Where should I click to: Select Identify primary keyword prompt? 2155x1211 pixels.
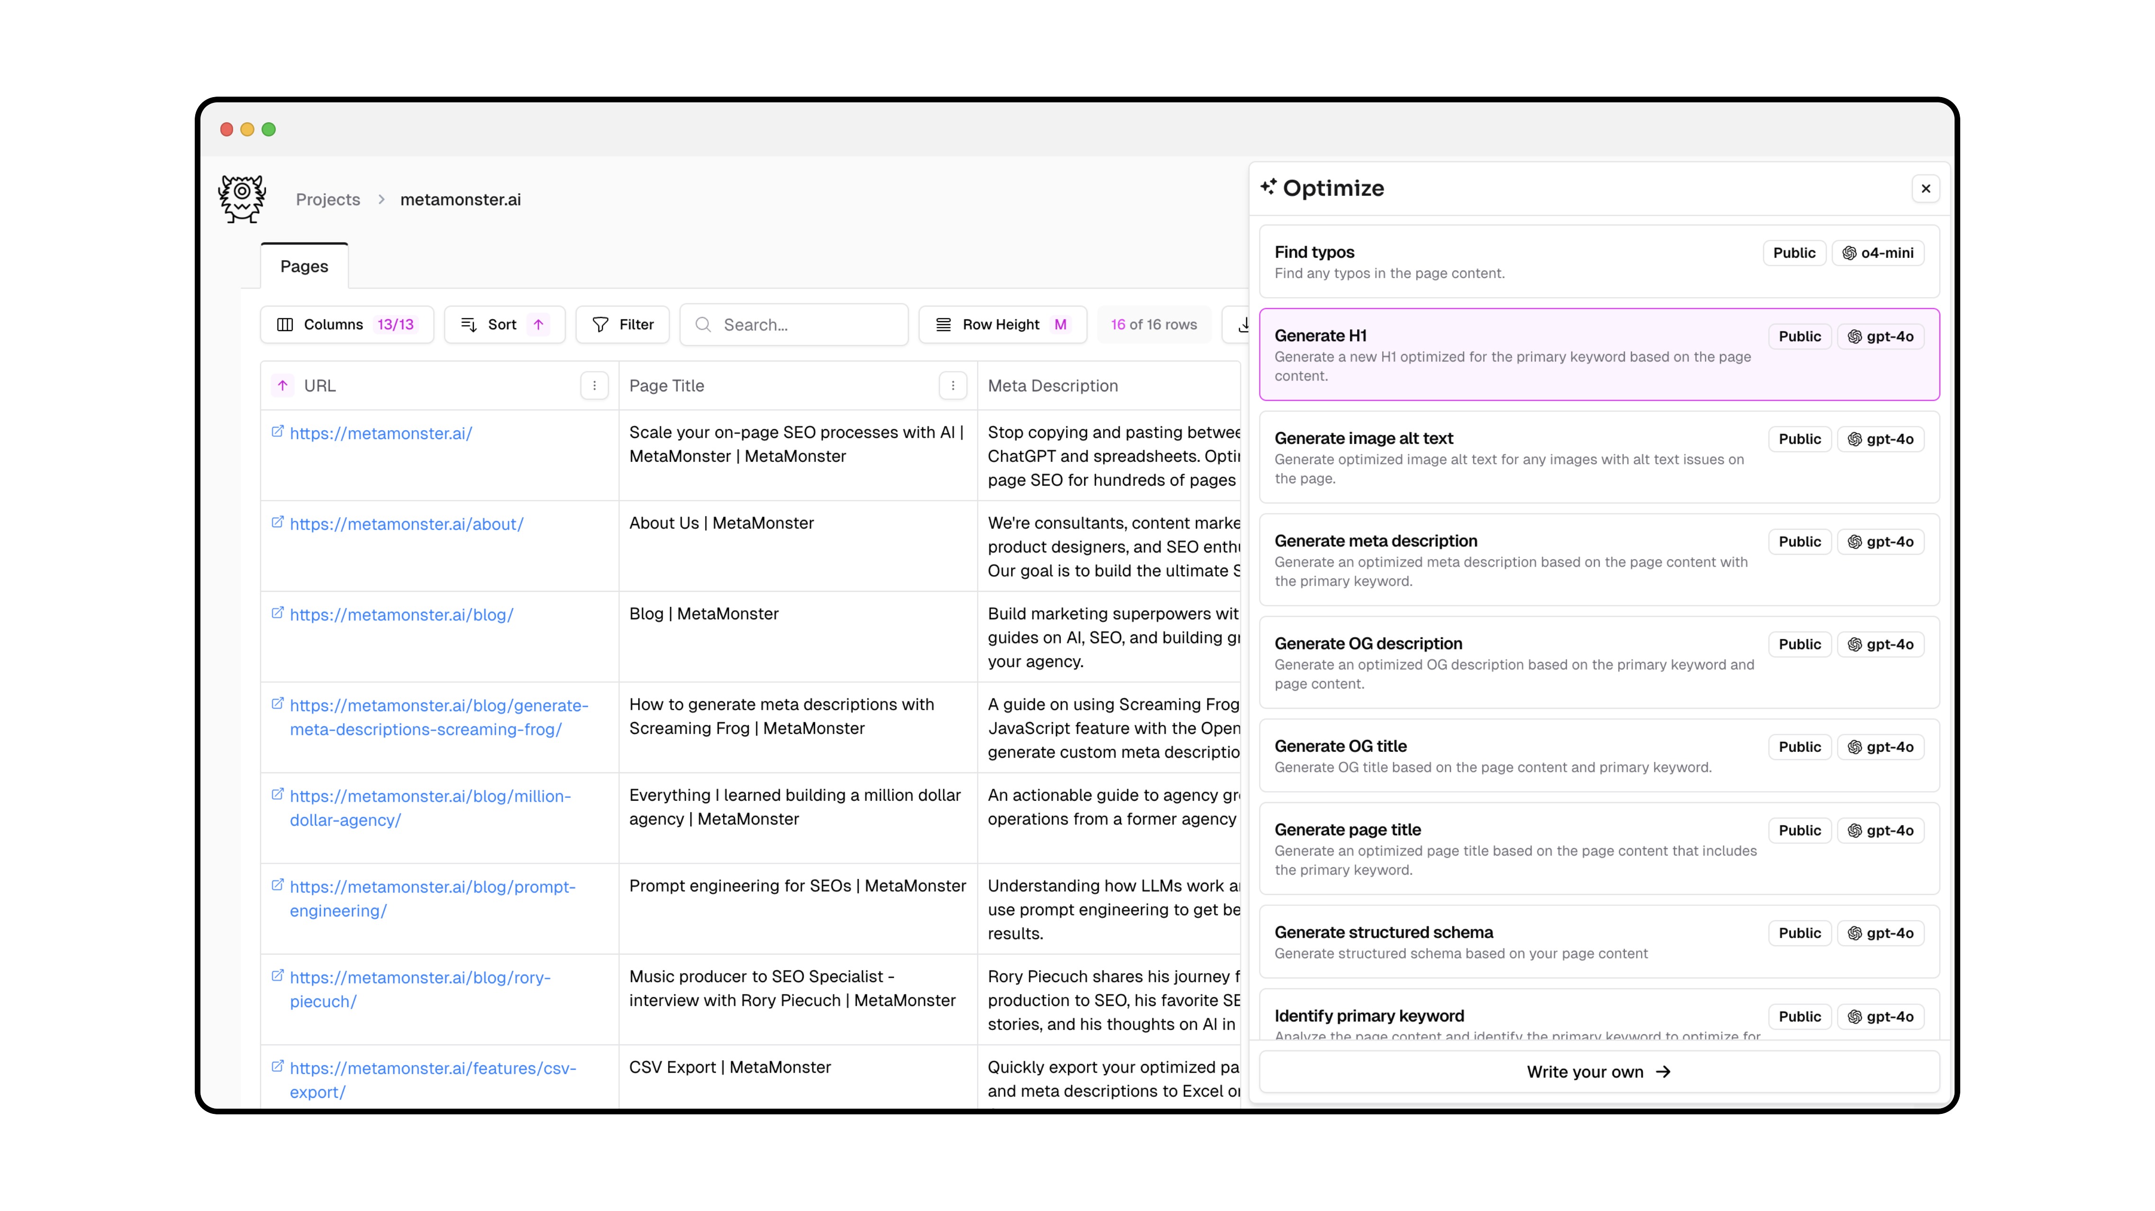click(1599, 1015)
